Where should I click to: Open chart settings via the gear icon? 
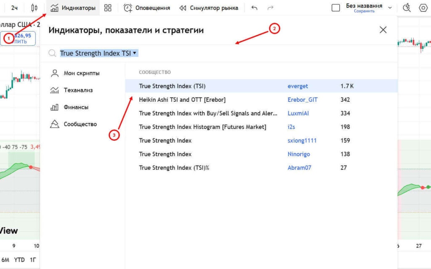pos(423,8)
